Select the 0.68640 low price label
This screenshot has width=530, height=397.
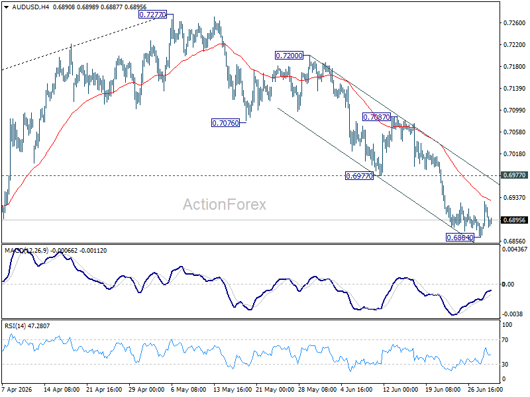coord(460,238)
